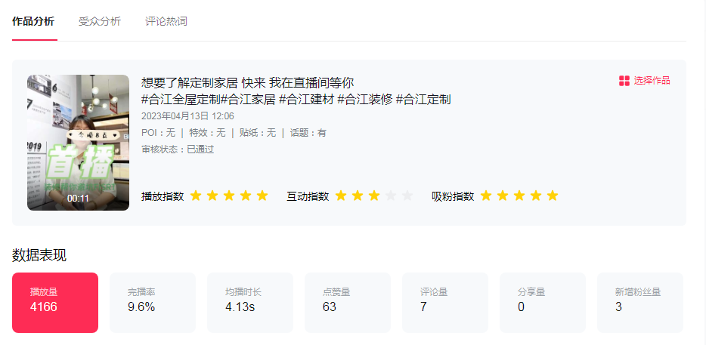Select the 分享量 metric card
706x345 pixels.
543,302
